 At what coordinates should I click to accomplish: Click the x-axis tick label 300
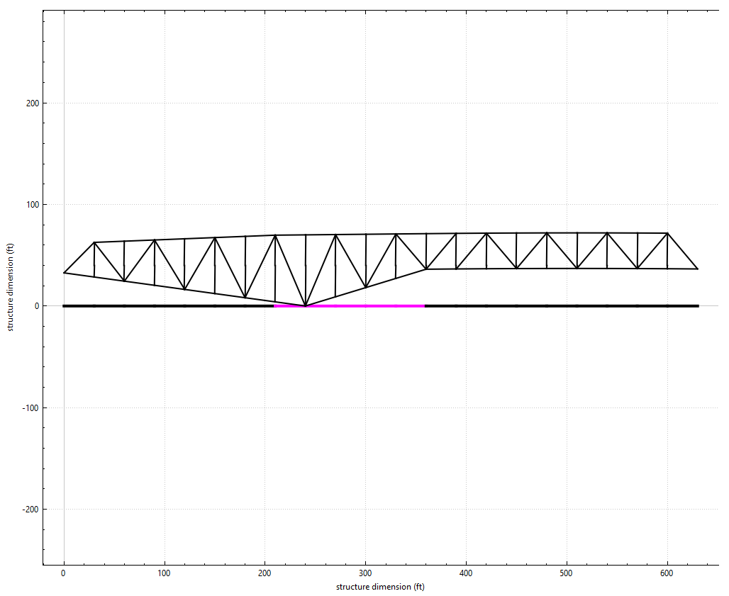pos(365,573)
